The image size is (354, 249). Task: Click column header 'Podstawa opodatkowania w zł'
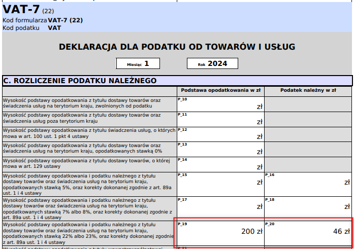pyautogui.click(x=220, y=90)
